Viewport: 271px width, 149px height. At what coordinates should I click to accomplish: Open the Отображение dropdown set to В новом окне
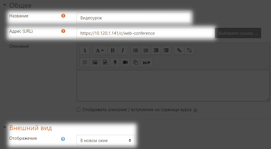pyautogui.click(x=106, y=140)
